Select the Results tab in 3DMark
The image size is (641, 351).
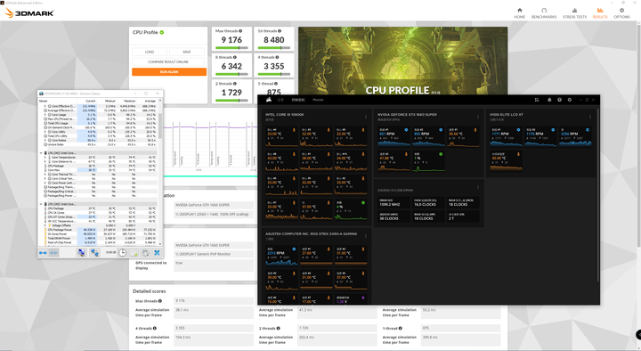(600, 13)
